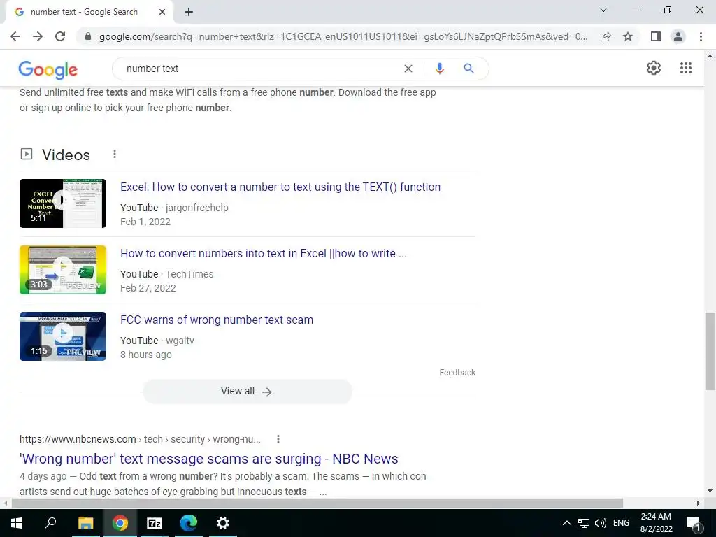The width and height of the screenshot is (716, 537).
Task: Click the horizontal scrollbar thumb
Action: 317,503
